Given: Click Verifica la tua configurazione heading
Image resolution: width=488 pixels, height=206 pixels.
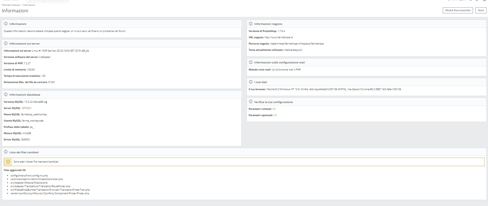Looking at the screenshot, I should [x=273, y=102].
